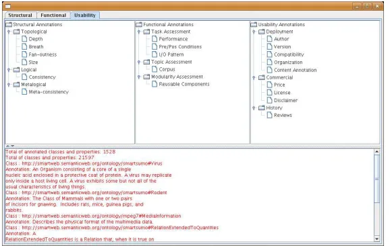
Task: Click the output pane vertical scrollbar thumb
Action: 377,178
